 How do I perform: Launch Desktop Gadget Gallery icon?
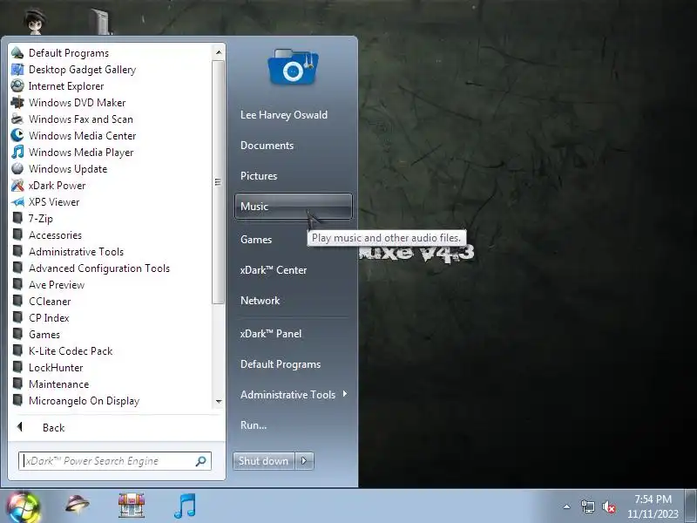coord(17,70)
